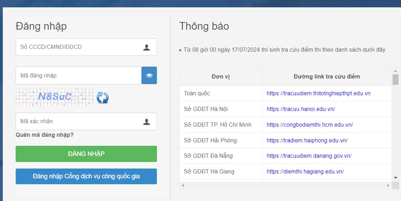Click the Quên mã đăng nhập link
This screenshot has width=401, height=201.
(x=45, y=135)
